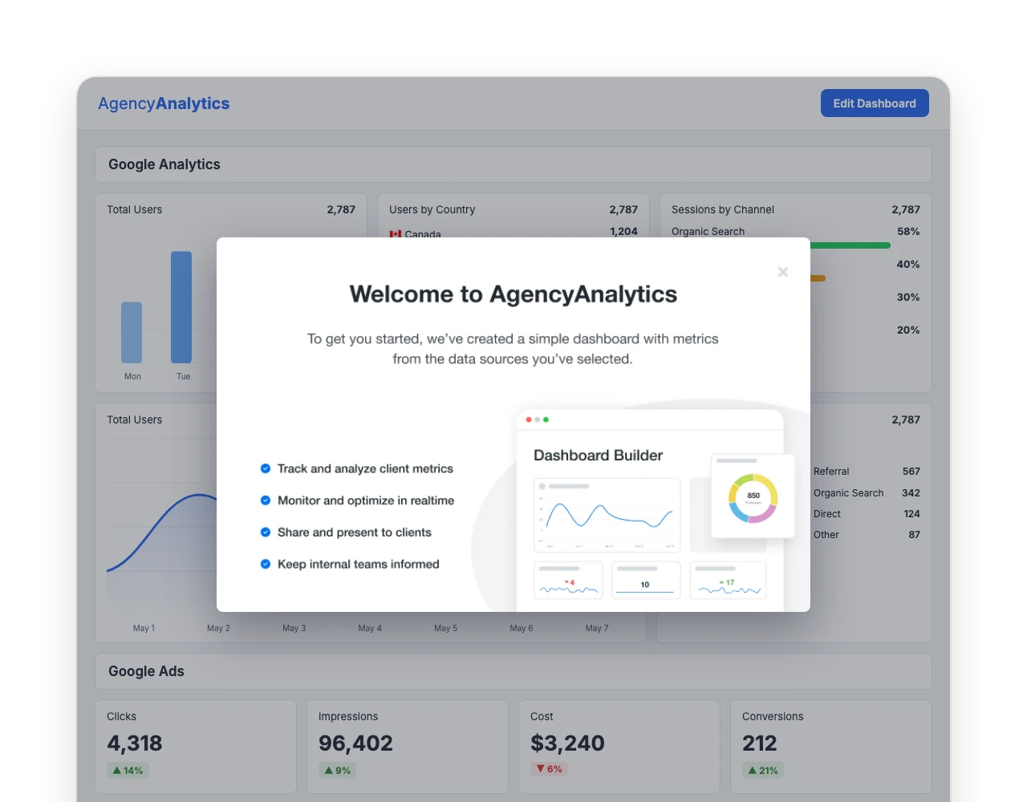Click the text Monitor and optimize in realtime

pyautogui.click(x=366, y=500)
